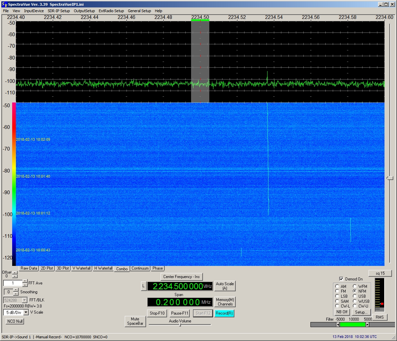
Task: Open the V Scale dropdown
Action: (26, 312)
